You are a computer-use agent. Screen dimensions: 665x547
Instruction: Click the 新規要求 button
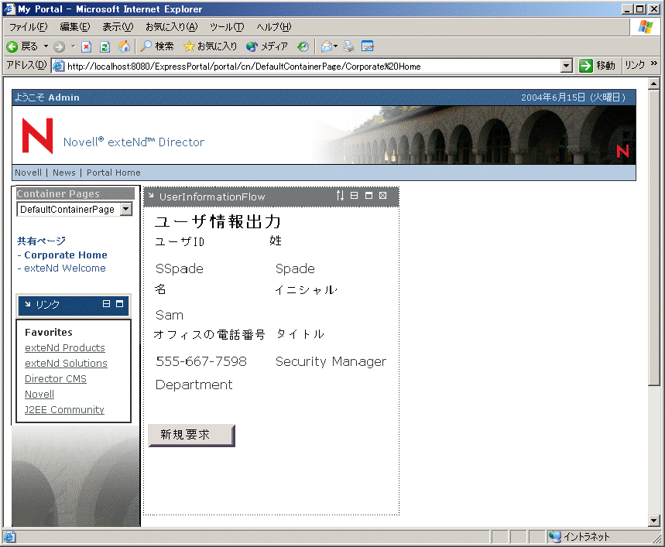click(190, 435)
